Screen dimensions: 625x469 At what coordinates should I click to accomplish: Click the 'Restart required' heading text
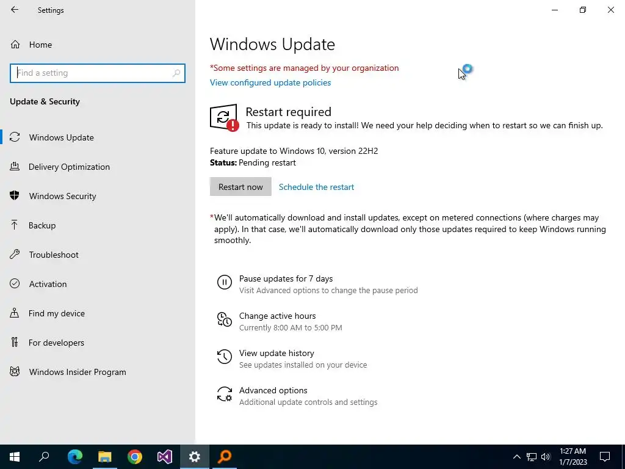[x=289, y=112]
